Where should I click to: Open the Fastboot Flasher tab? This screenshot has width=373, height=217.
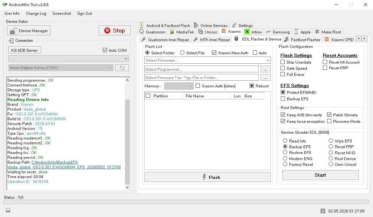click(x=302, y=40)
